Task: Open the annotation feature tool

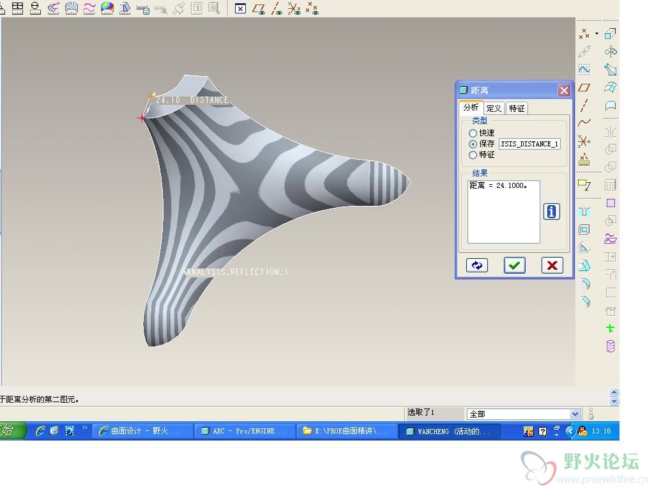Action: pyautogui.click(x=584, y=184)
